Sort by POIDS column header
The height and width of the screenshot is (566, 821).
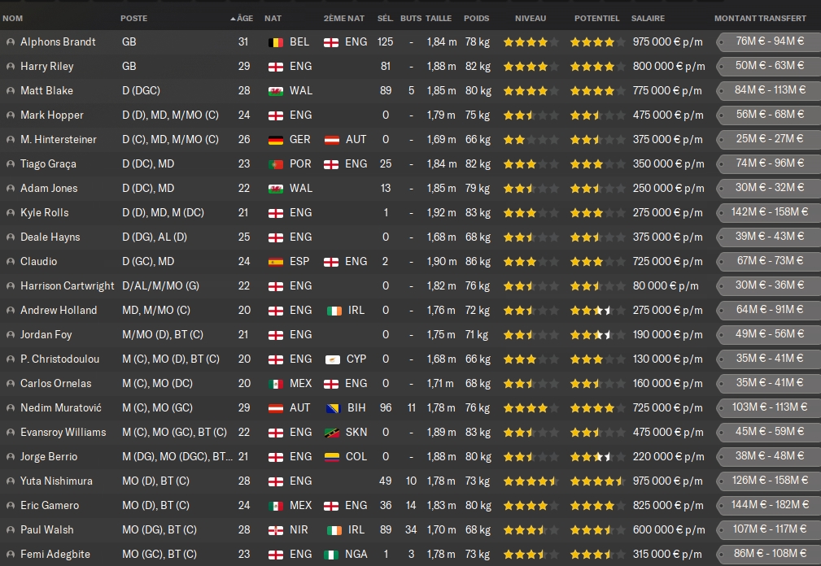(x=477, y=19)
